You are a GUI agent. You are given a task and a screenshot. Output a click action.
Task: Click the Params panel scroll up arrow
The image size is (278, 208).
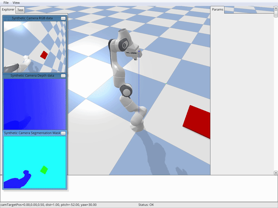(276, 8)
